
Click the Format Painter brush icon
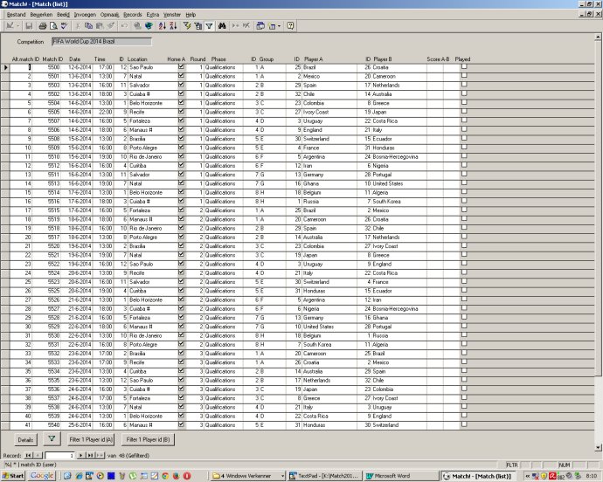[x=110, y=25]
